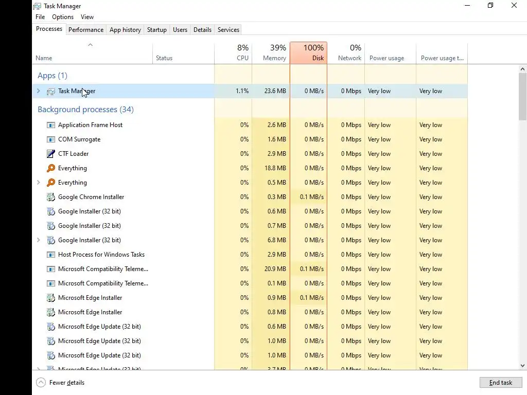
Task: Expand the Task Manager app entry
Action: pyautogui.click(x=38, y=91)
